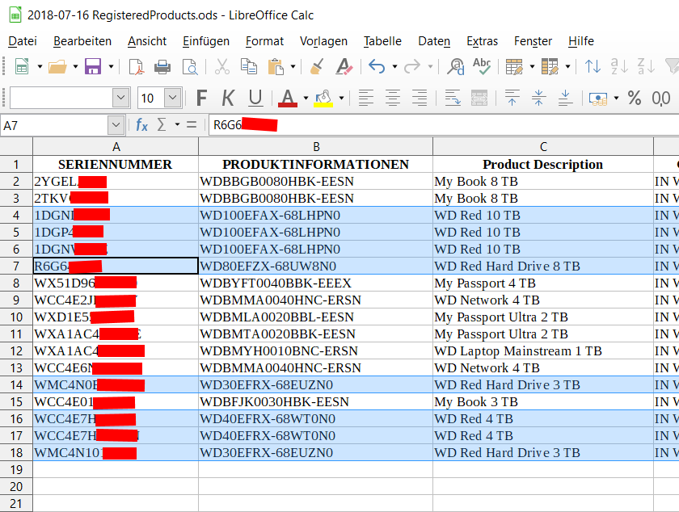Click the Copy icon
This screenshot has height=512, width=679.
pyautogui.click(x=249, y=67)
